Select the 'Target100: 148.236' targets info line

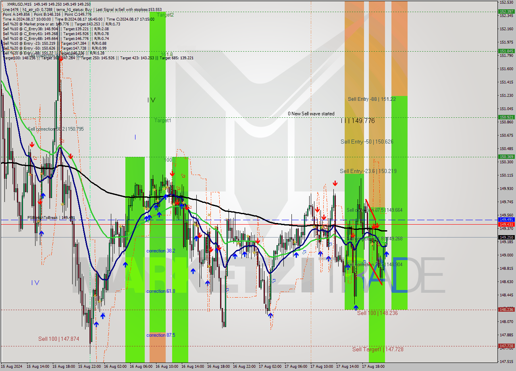(98, 58)
